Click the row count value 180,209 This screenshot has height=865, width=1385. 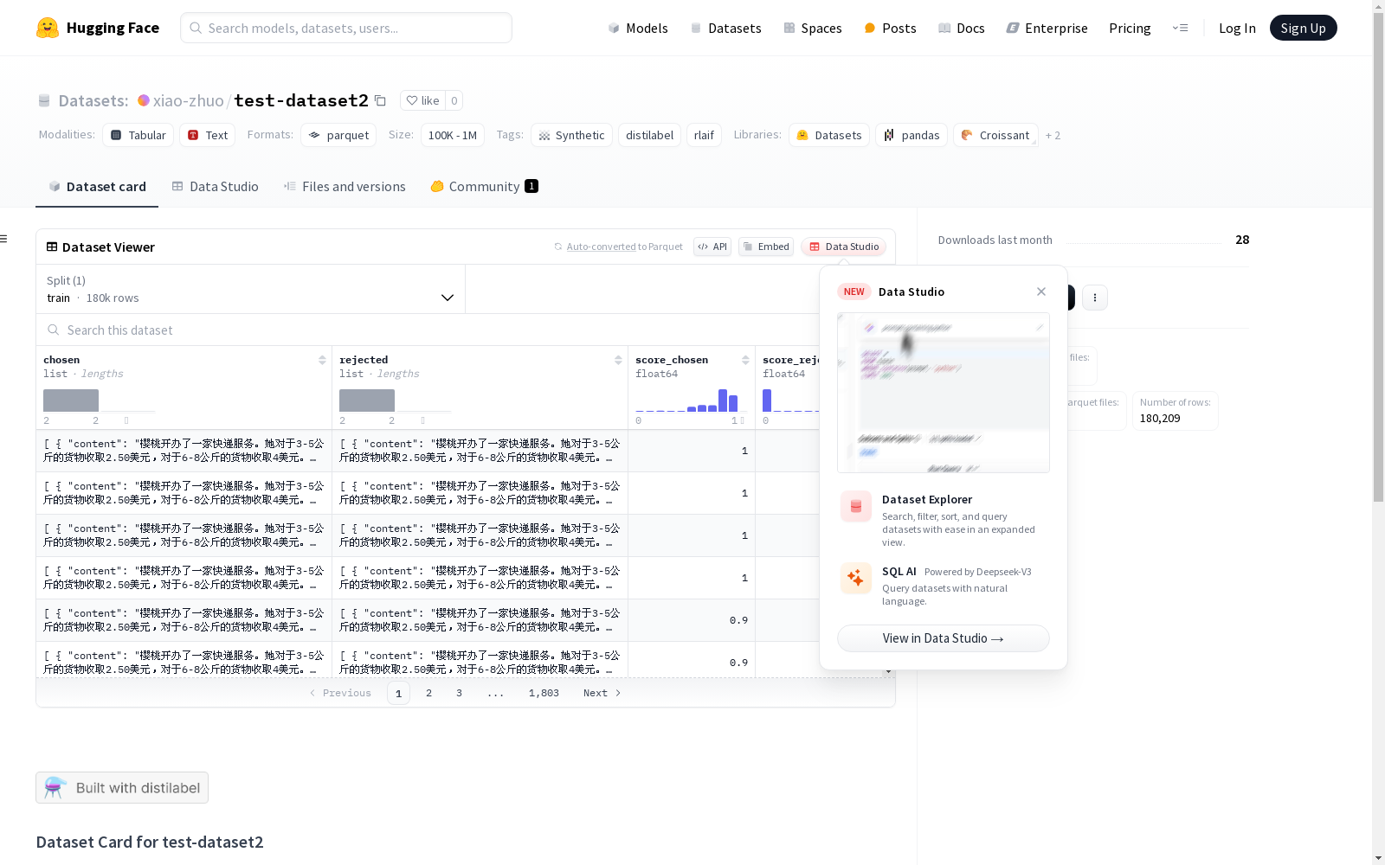coord(1160,419)
